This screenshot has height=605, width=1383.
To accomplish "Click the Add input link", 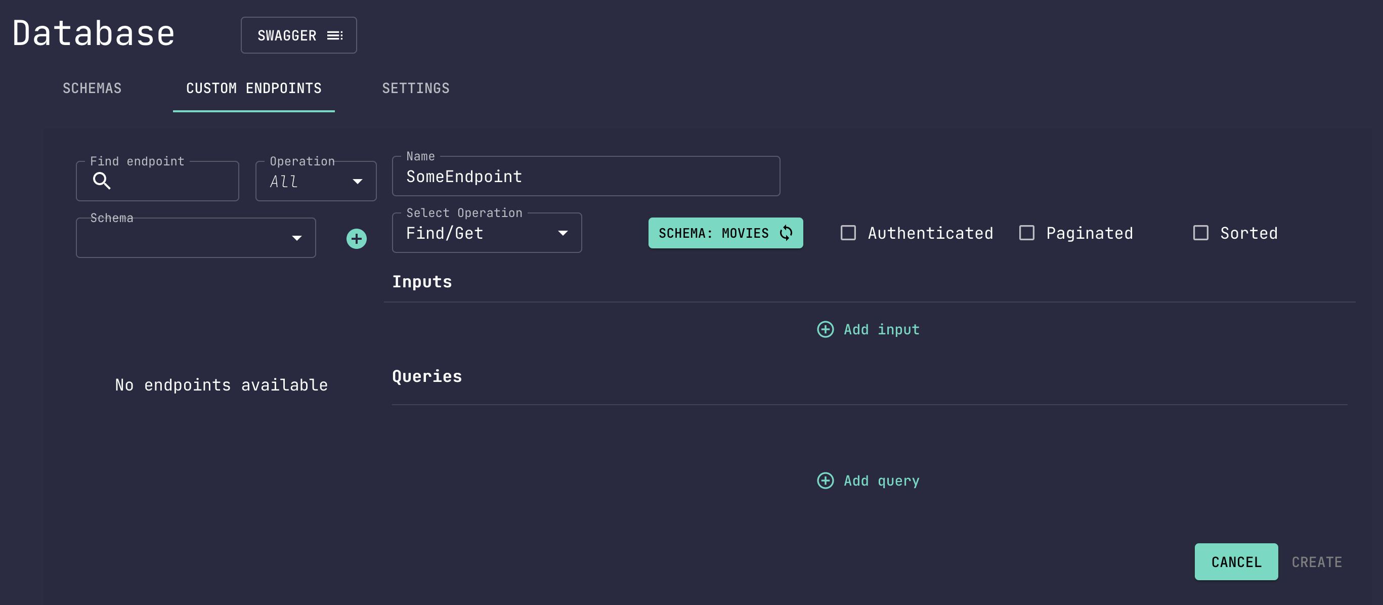I will (868, 329).
